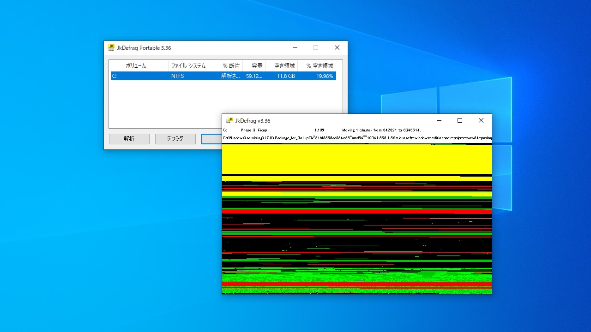The image size is (591, 332).
Task: Click the 1.10% progress text
Action: click(x=320, y=130)
